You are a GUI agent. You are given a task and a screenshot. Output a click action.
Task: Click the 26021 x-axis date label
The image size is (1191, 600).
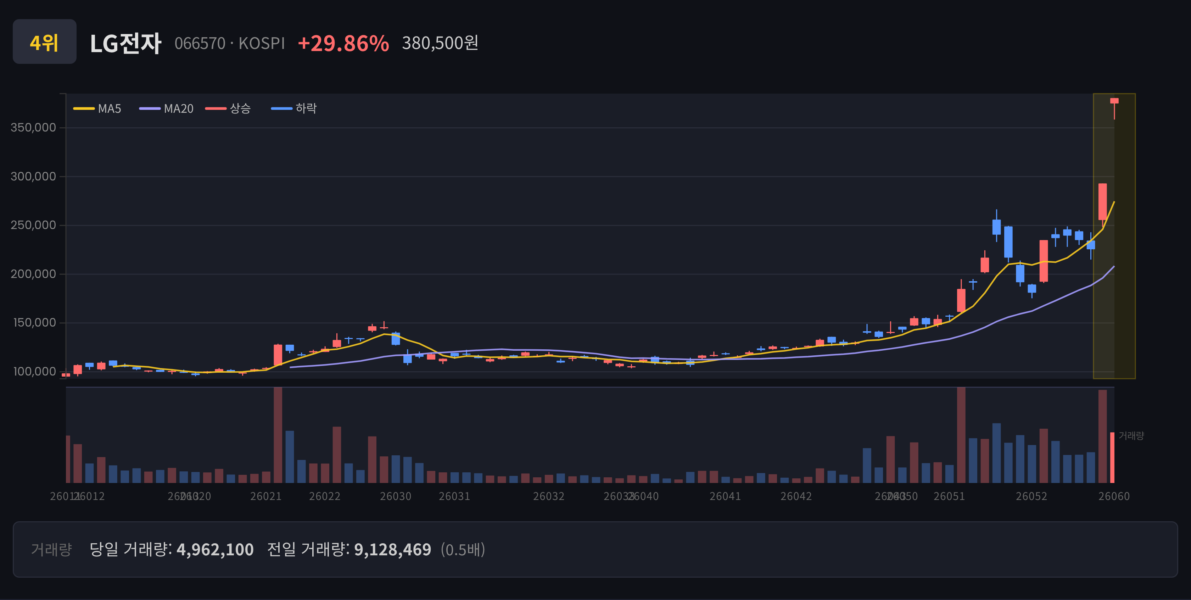[x=266, y=496]
